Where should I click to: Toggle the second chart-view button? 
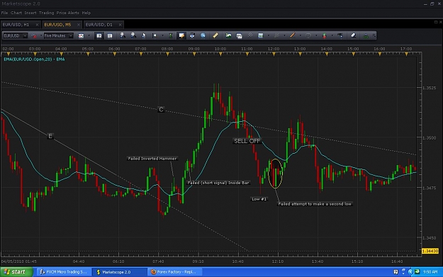tap(110, 36)
